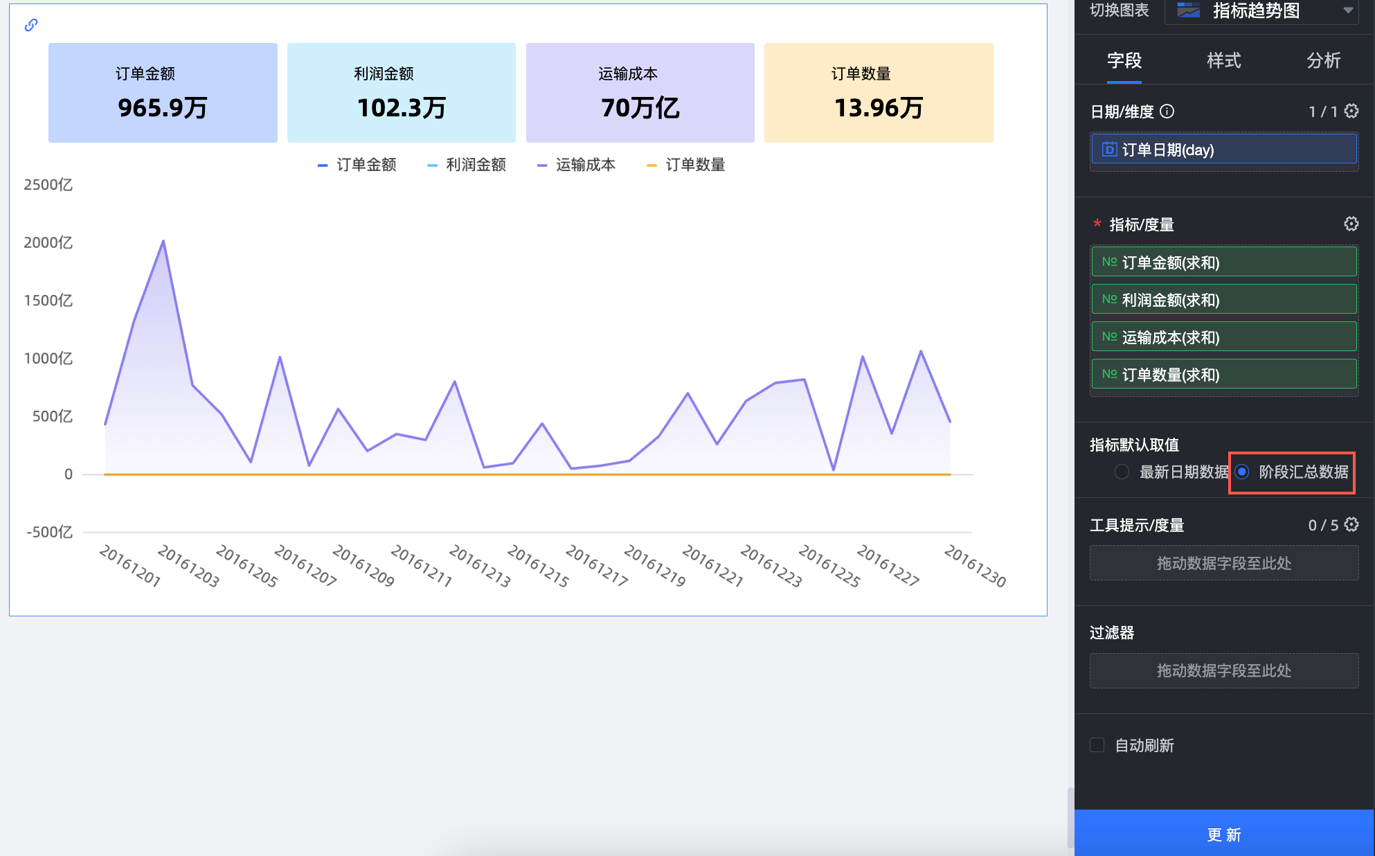Expand the 指标趋势图 chart type dropdown
The height and width of the screenshot is (856, 1375).
[1347, 10]
